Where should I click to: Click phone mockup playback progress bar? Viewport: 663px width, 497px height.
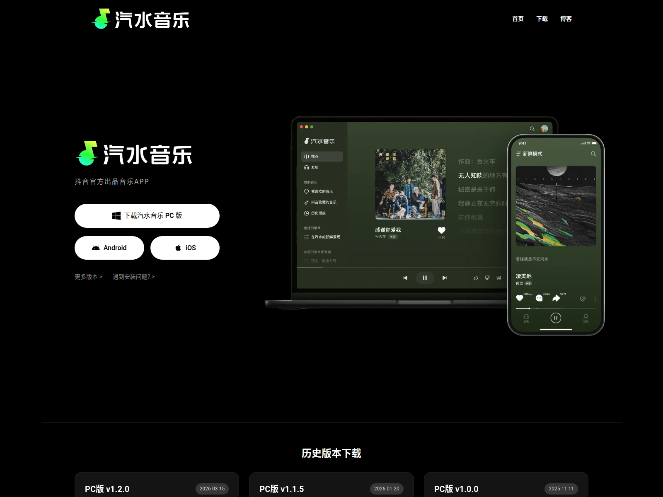pos(556,309)
